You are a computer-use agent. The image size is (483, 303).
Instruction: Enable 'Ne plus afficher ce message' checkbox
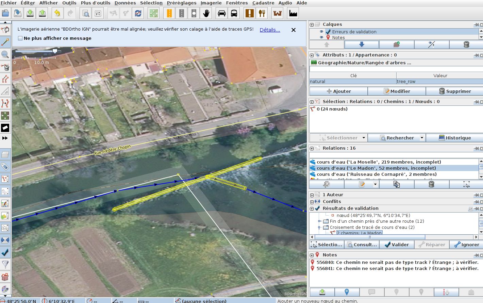20,38
